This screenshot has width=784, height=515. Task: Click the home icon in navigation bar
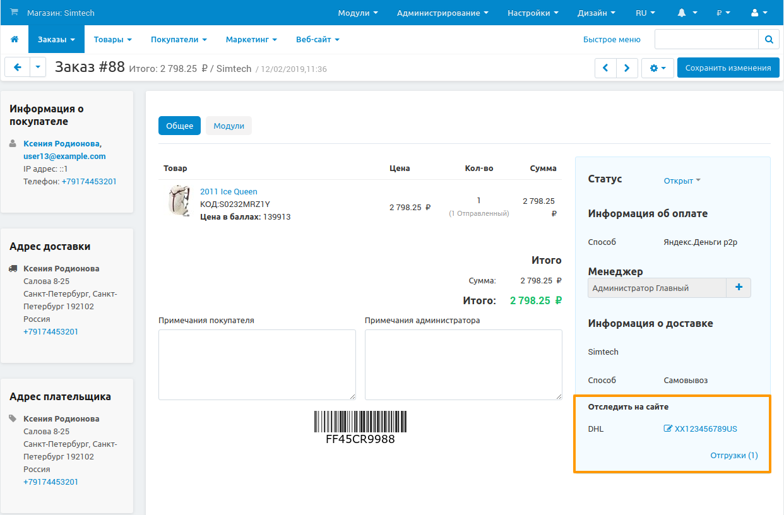pos(15,40)
